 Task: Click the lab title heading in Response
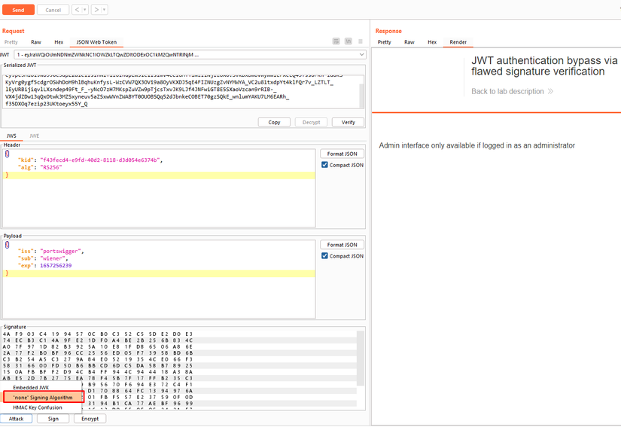[544, 66]
